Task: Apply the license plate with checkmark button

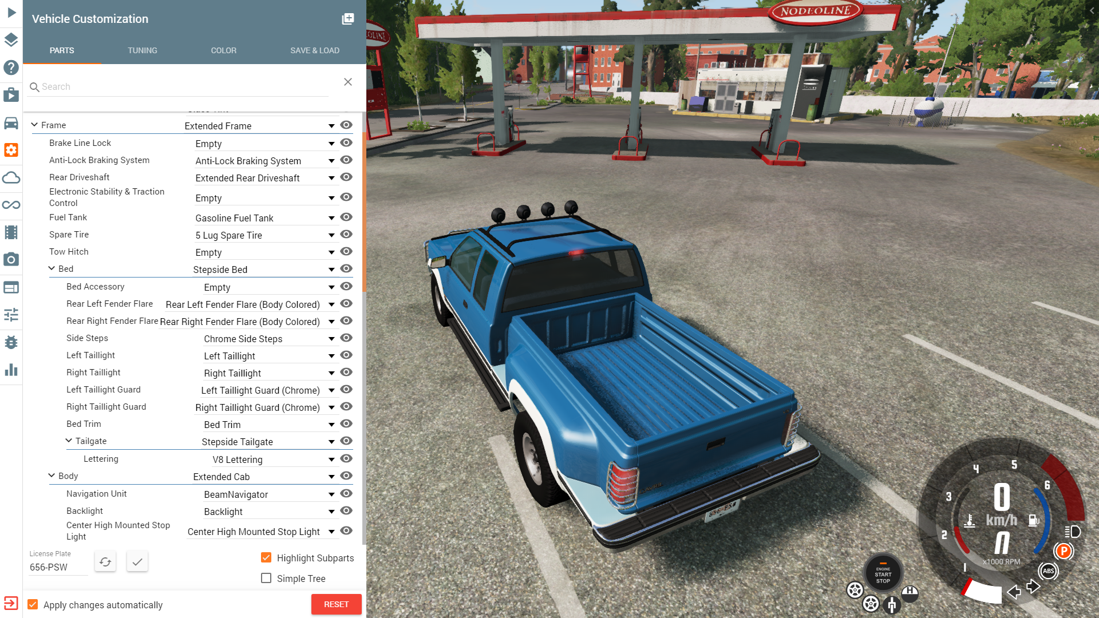Action: click(137, 562)
